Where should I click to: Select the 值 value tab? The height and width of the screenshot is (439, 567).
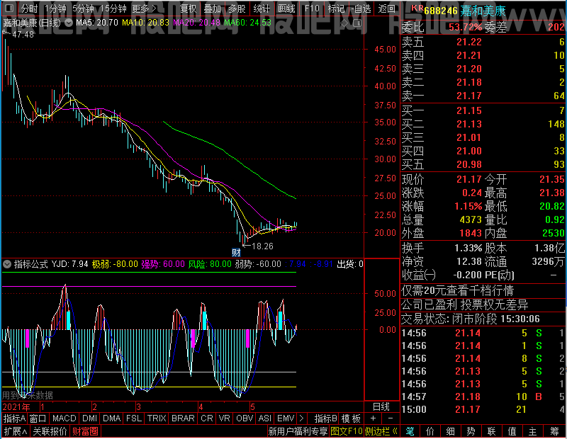(512, 431)
